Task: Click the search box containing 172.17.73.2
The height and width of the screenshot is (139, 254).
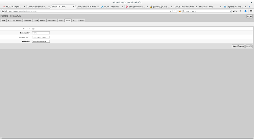Action: point(207,11)
